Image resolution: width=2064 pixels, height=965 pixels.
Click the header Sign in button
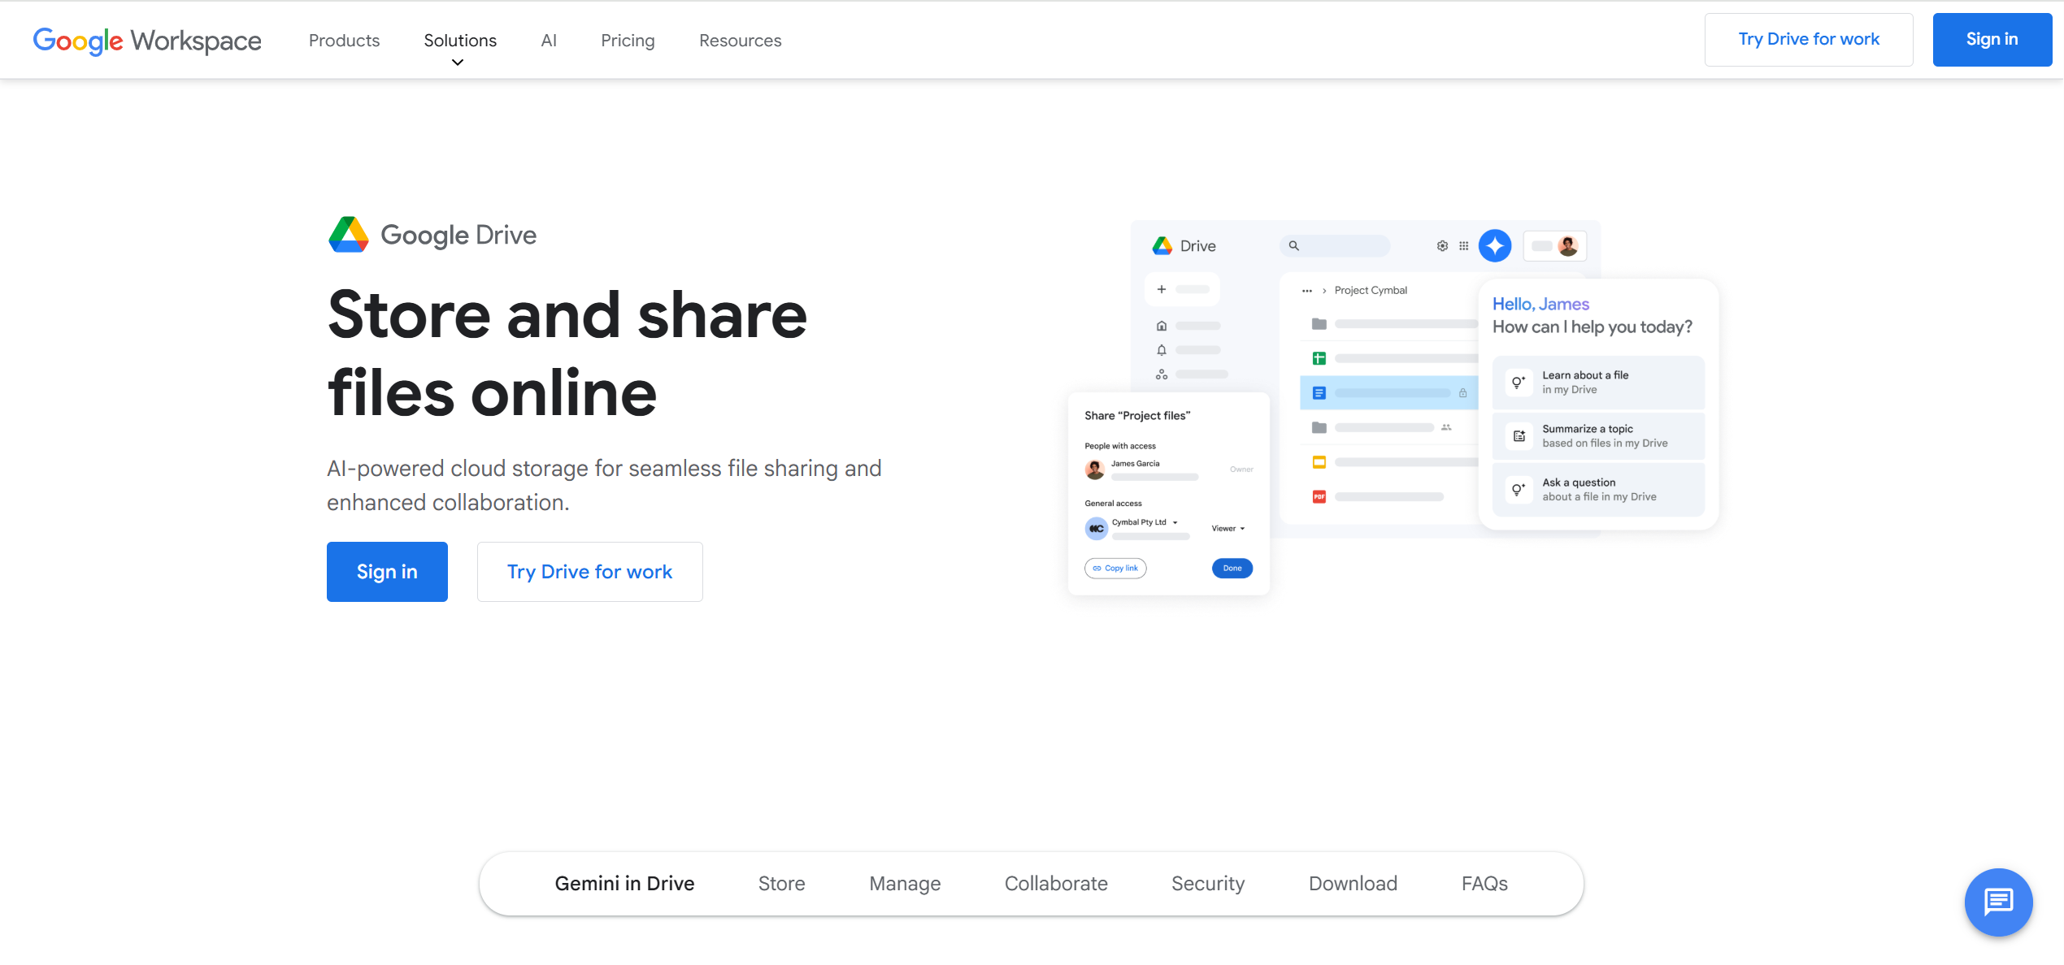coord(1992,39)
